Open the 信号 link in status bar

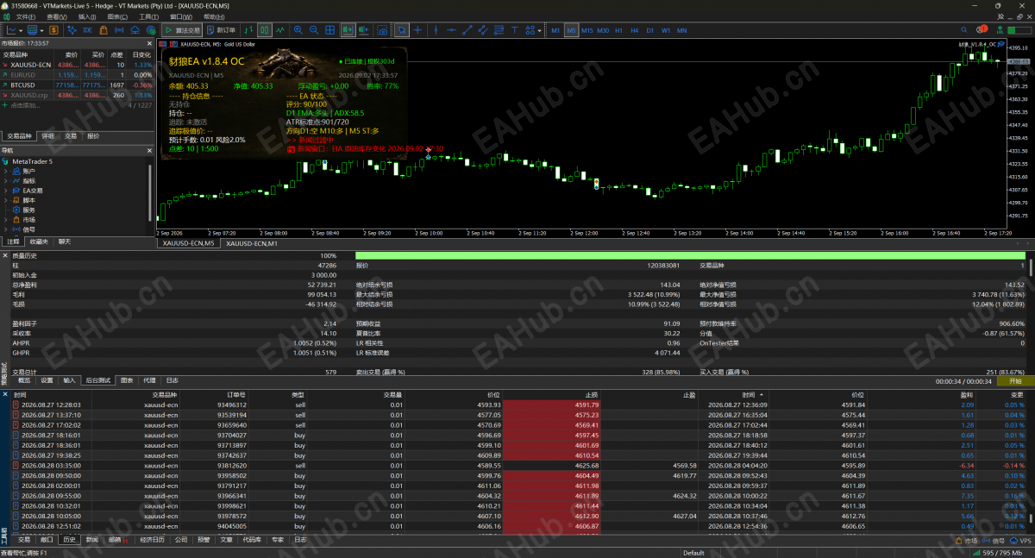pyautogui.click(x=995, y=540)
